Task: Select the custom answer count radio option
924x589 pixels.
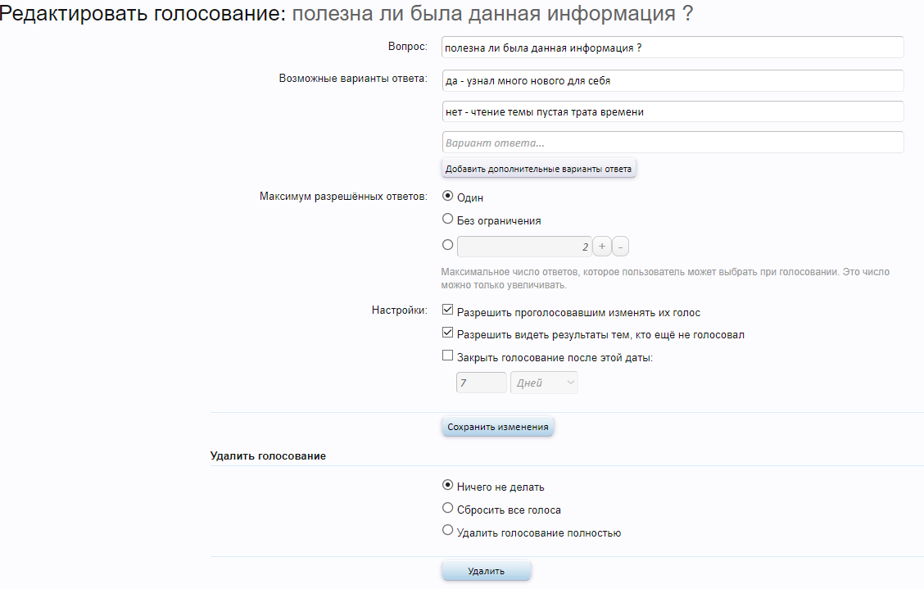Action: coord(448,244)
